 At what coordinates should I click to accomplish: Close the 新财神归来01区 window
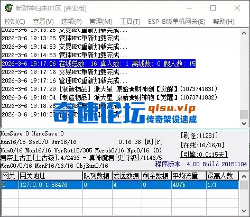[x=237, y=8]
